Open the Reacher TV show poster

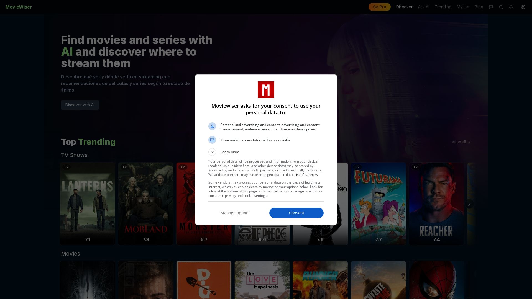coord(437,204)
